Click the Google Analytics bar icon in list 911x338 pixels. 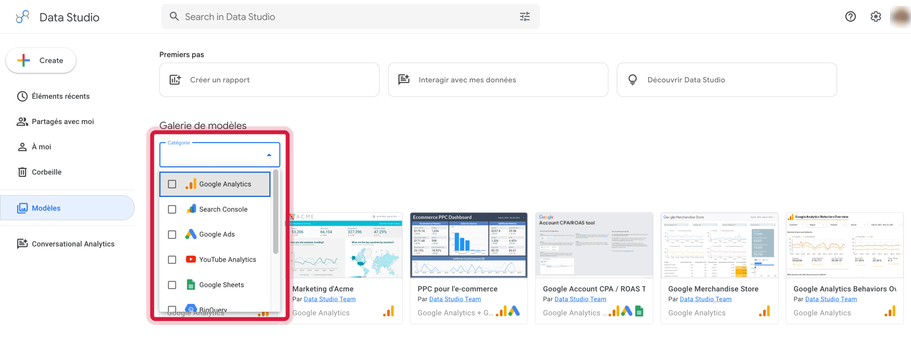point(191,184)
